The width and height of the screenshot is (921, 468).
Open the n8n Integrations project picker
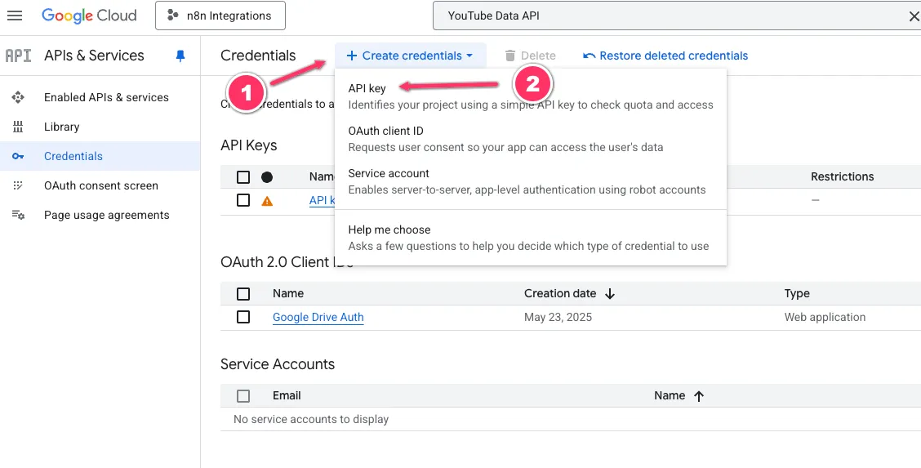pyautogui.click(x=220, y=16)
